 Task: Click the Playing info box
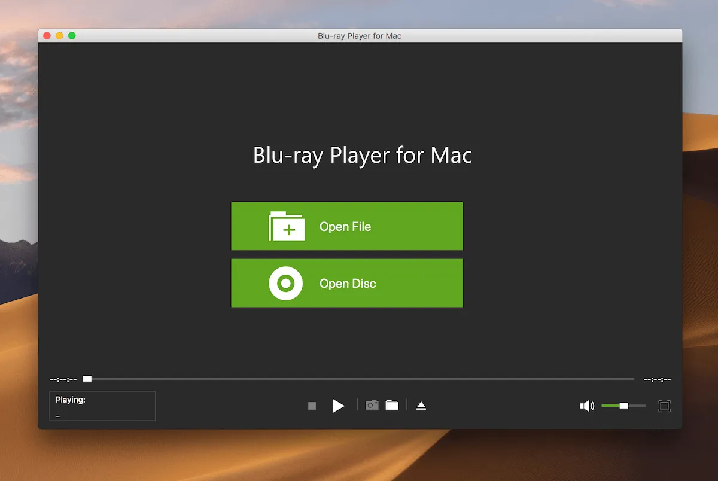102,406
